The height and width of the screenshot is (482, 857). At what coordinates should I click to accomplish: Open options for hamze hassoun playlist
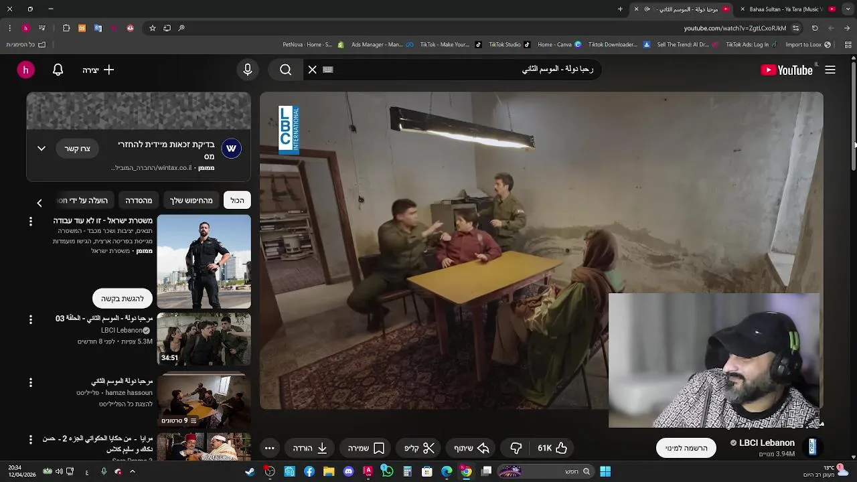pyautogui.click(x=30, y=383)
